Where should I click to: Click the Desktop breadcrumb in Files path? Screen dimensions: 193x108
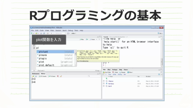click(120, 74)
